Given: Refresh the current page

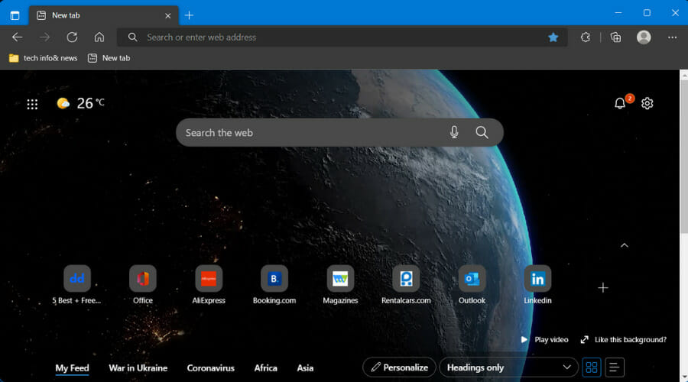Looking at the screenshot, I should pyautogui.click(x=72, y=37).
